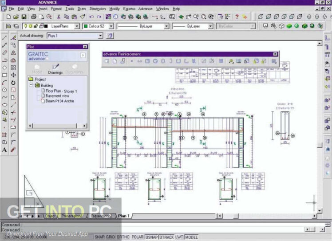Image resolution: width=332 pixels, height=241 pixels.
Task: Toggle OSNAP in status bar
Action: pos(152,237)
